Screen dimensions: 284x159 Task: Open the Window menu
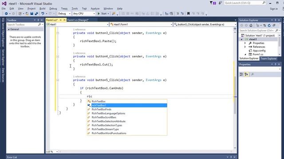click(108, 8)
